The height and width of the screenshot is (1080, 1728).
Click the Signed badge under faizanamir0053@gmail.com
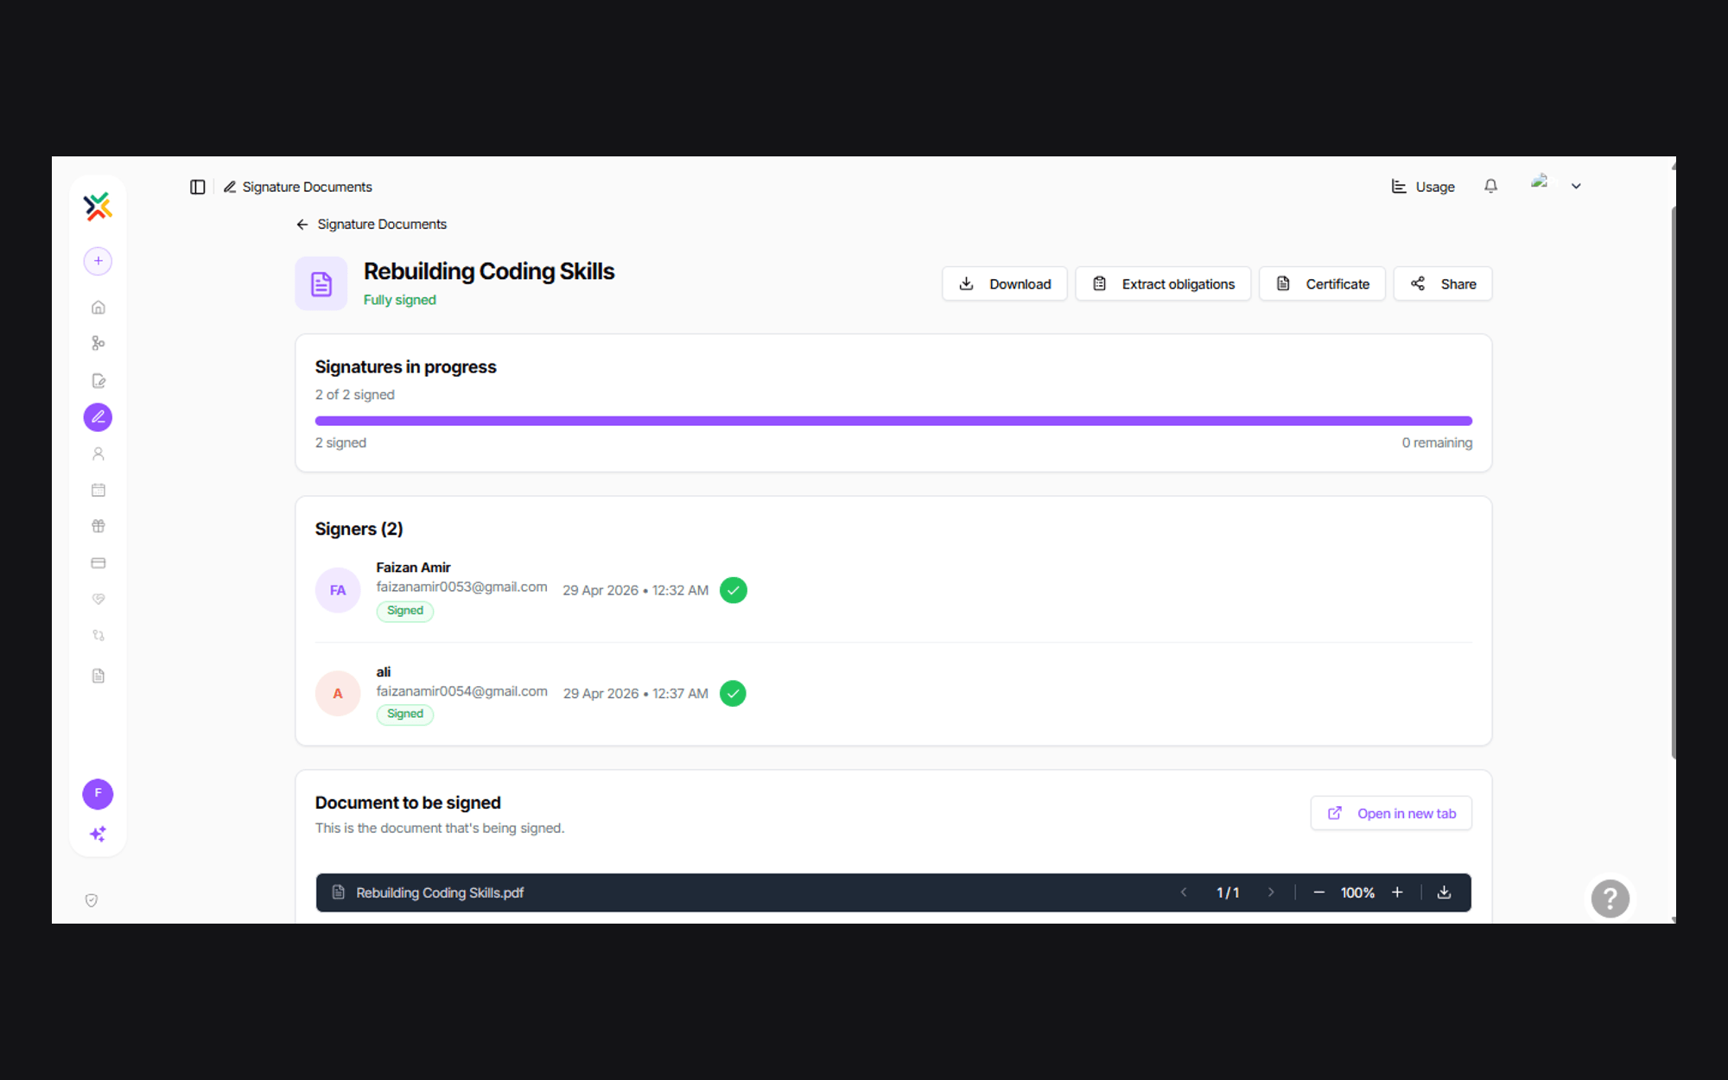tap(405, 611)
